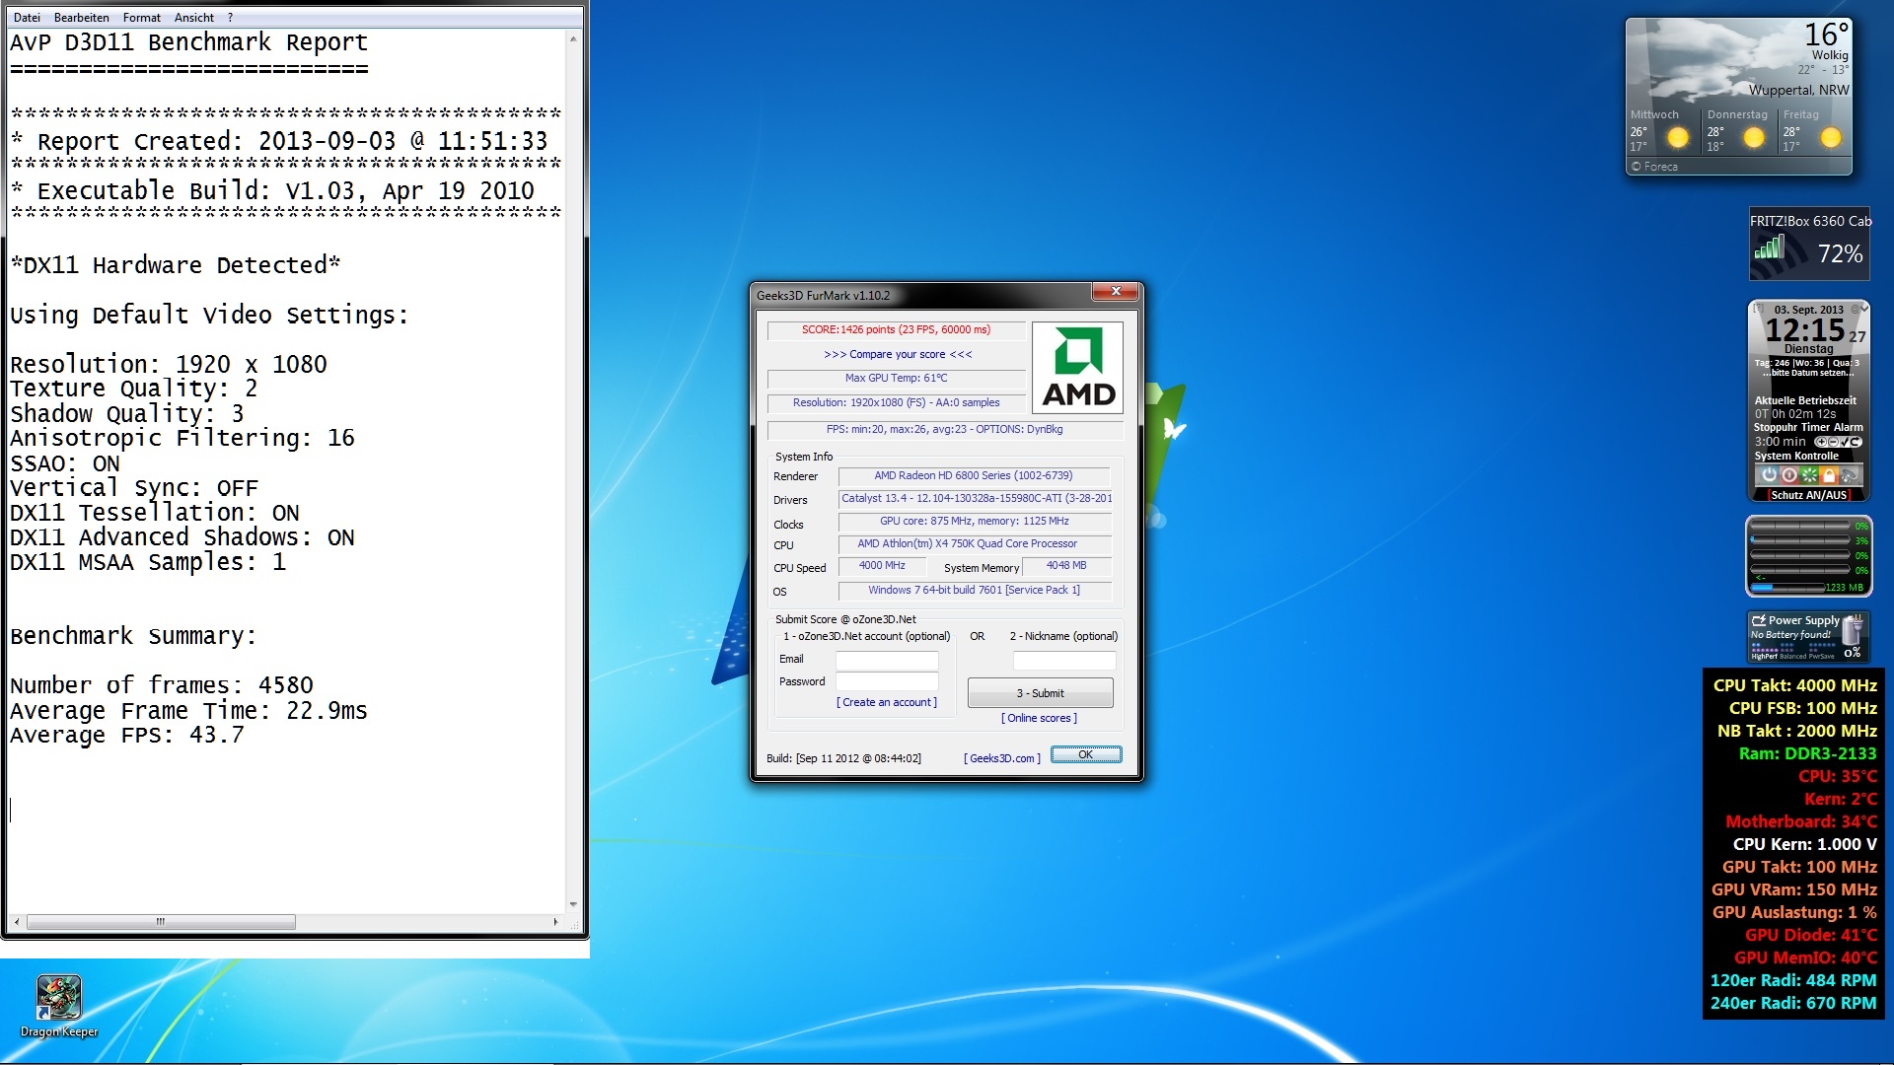Open the Dragon Keeper desktop shortcut
The image size is (1894, 1065).
click(59, 998)
